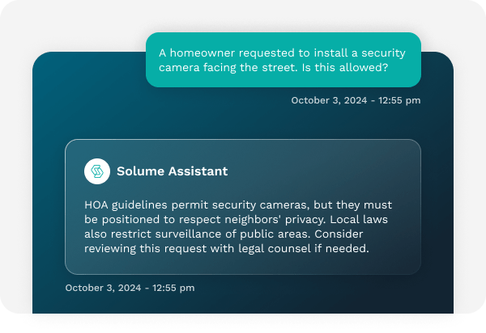Click the Solume Assistant logo icon
486x333 pixels.
(97, 171)
